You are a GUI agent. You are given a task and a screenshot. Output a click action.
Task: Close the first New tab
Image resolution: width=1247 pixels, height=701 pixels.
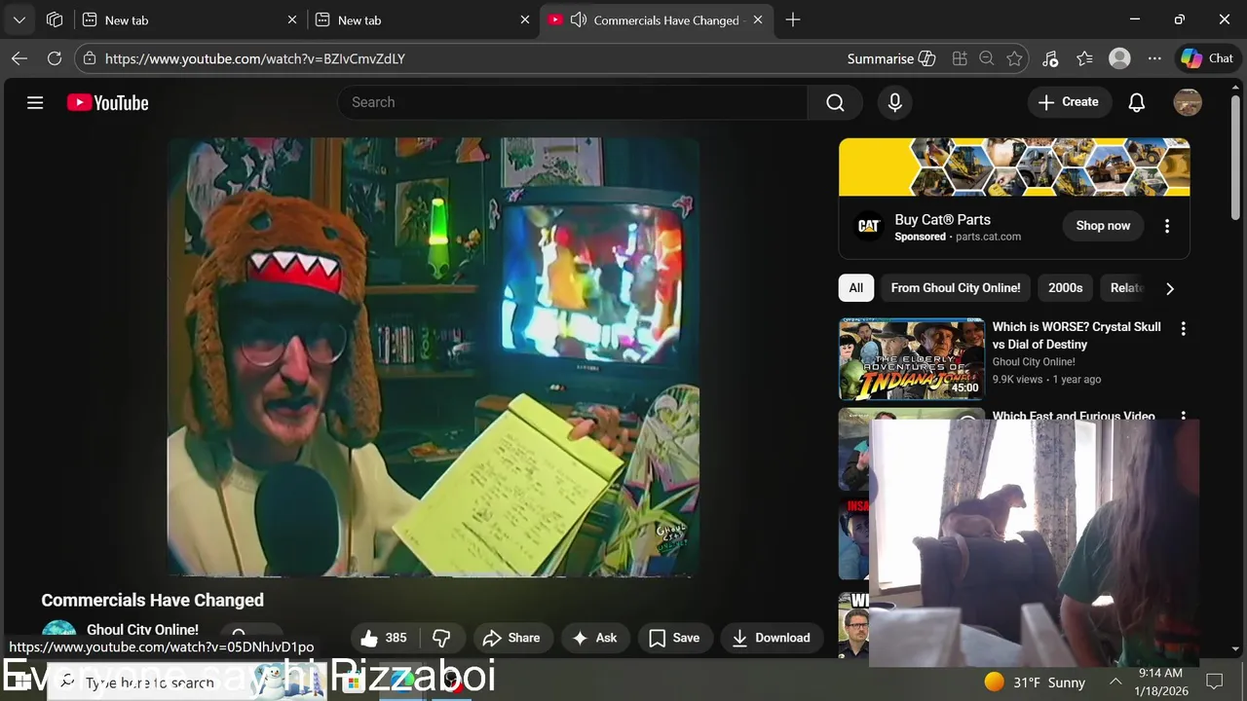pos(292,19)
